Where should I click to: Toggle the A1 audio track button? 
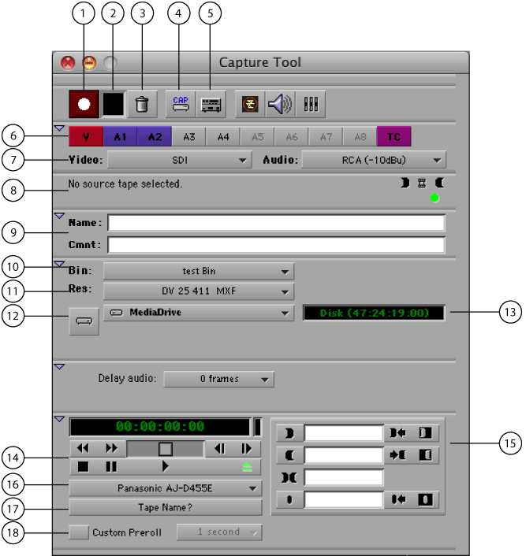(x=120, y=136)
